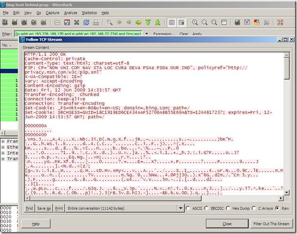Viewport: 297px width, 234px height.
Task: Open the Help menu
Action: (105, 13)
